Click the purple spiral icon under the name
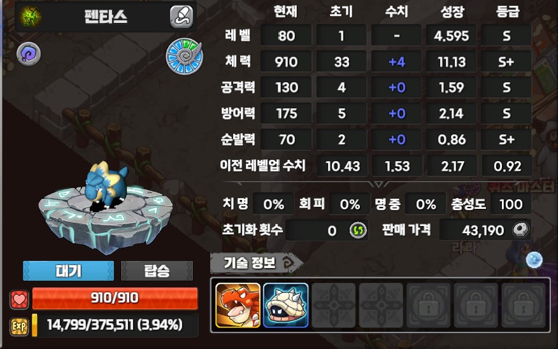 point(29,53)
